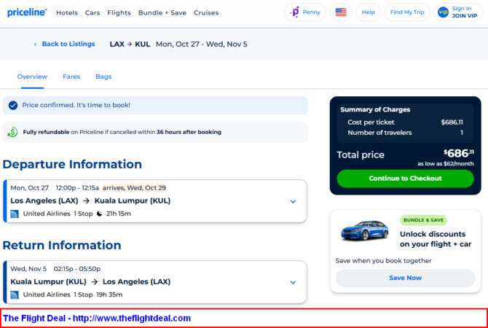Viewport: 488px width, 328px height.
Task: Expand the return flight details chevron
Action: pyautogui.click(x=293, y=283)
